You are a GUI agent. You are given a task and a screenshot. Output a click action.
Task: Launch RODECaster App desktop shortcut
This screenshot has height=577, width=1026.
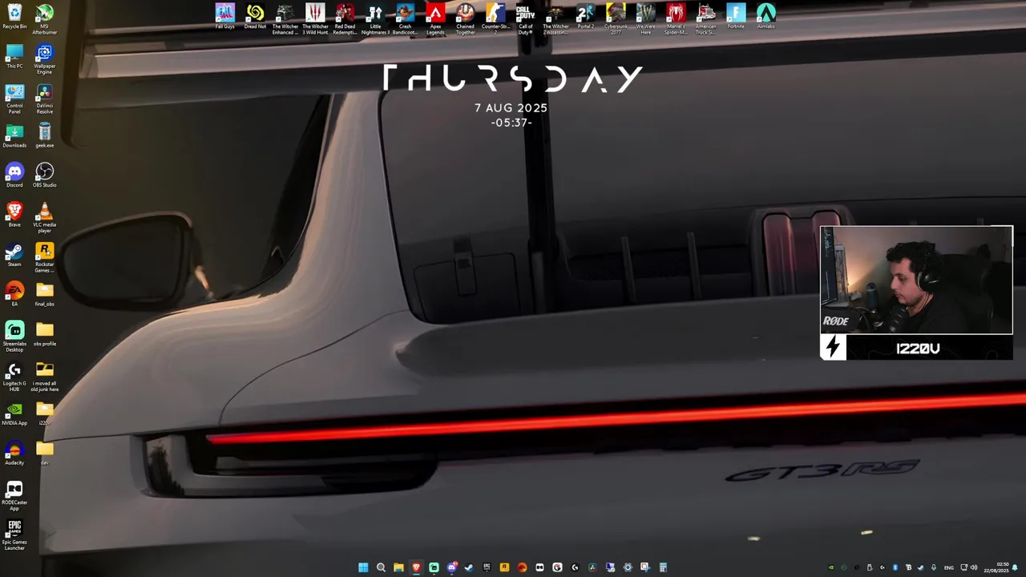(x=14, y=495)
